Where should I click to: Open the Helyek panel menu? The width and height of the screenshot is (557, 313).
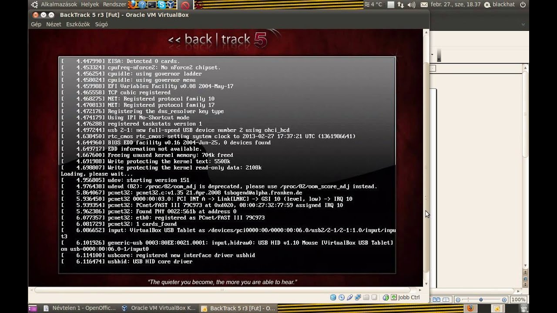(x=90, y=4)
